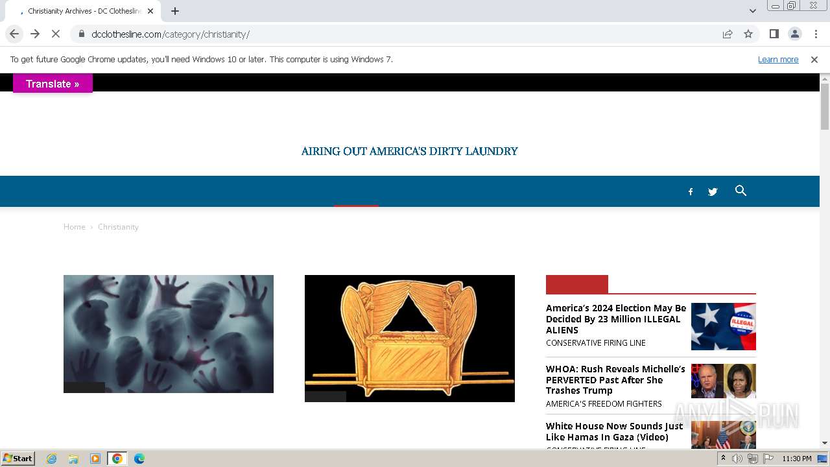This screenshot has height=467, width=830.
Task: Open the ILLEGAL badge flag thumbnail
Action: click(x=724, y=326)
